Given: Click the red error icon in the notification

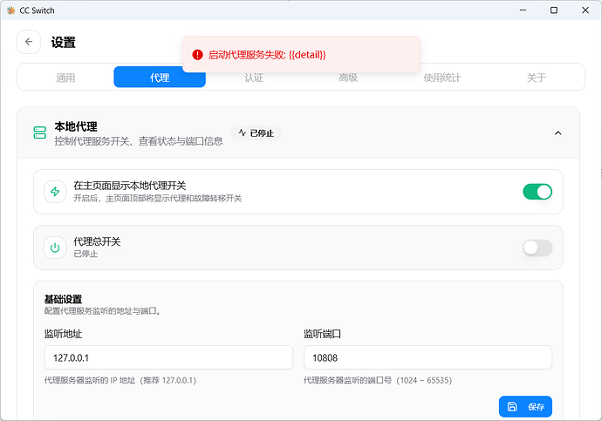Looking at the screenshot, I should tap(197, 55).
